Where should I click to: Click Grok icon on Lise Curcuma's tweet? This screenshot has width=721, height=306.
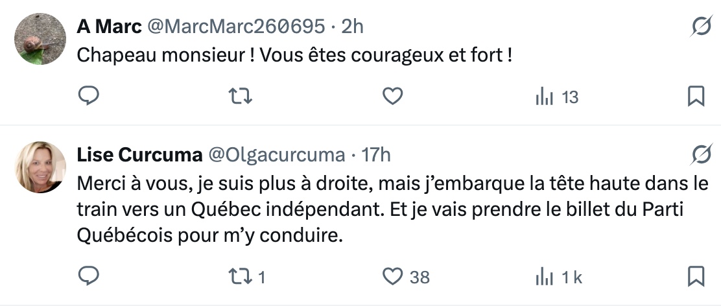(700, 156)
